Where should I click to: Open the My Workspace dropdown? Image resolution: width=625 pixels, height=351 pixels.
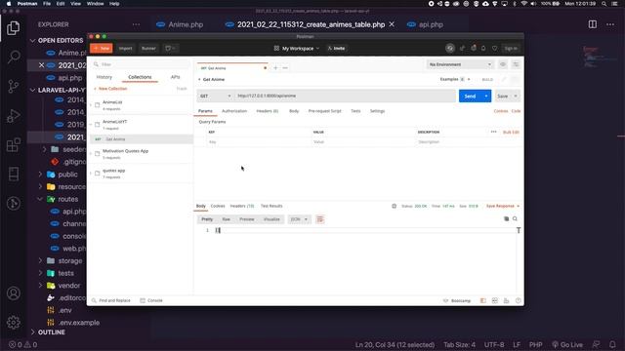(x=297, y=48)
